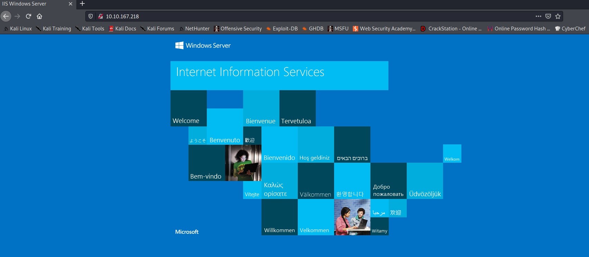Reload the current page
Image resolution: width=589 pixels, height=257 pixels.
[28, 16]
